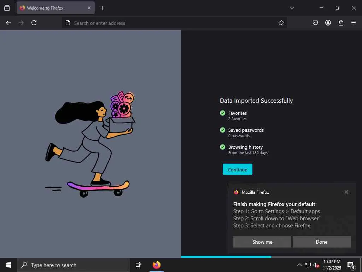Click the "2 favorites" text

[x=237, y=119]
